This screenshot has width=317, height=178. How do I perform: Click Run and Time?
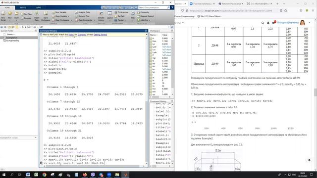coord(82,16)
